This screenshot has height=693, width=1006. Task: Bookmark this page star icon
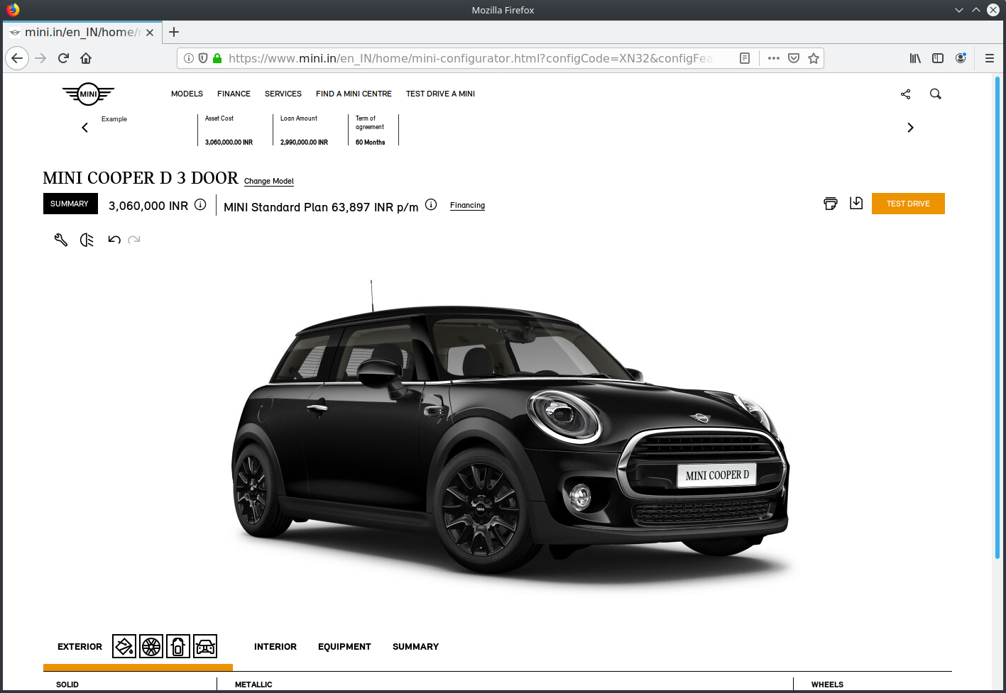tap(814, 58)
